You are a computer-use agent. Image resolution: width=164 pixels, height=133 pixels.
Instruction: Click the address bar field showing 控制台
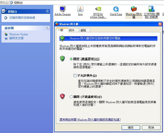pos(87,3)
